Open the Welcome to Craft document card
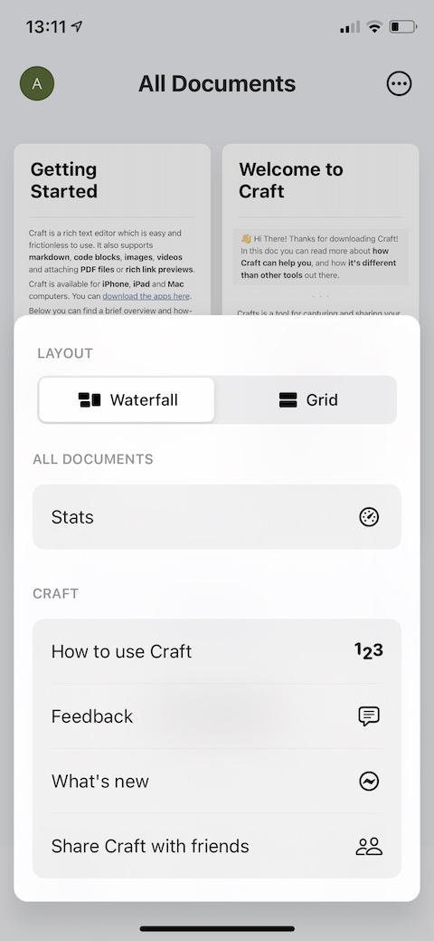Image resolution: width=434 pixels, height=941 pixels. (x=321, y=229)
